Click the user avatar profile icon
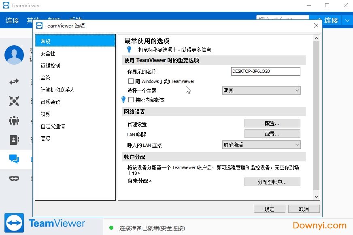The image size is (353, 235). [14, 55]
